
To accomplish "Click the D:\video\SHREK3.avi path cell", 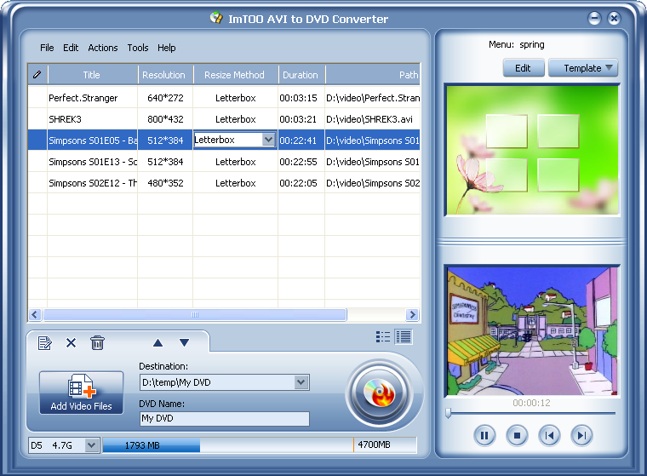I will click(x=373, y=119).
